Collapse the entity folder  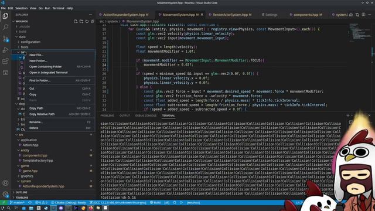(54, 150)
